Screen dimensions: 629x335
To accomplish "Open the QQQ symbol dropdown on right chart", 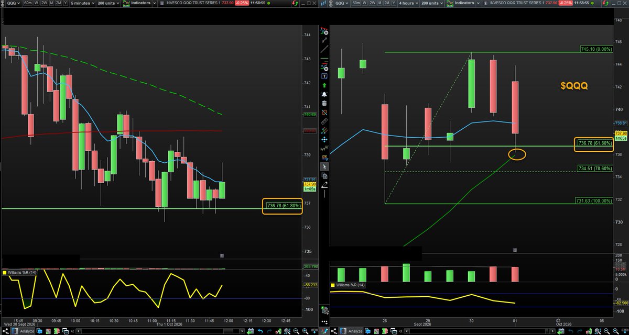I will tap(342, 3).
